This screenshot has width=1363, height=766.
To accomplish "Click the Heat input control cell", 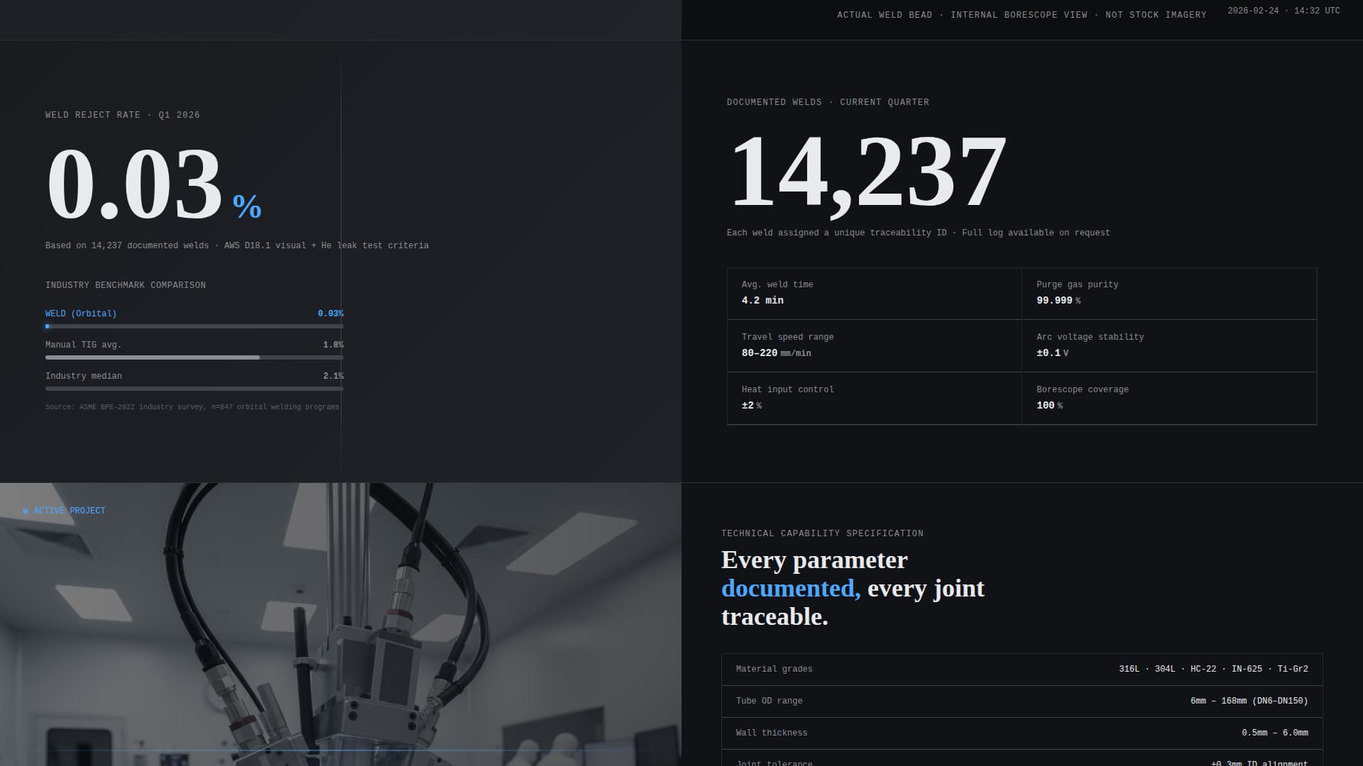I will (x=874, y=398).
